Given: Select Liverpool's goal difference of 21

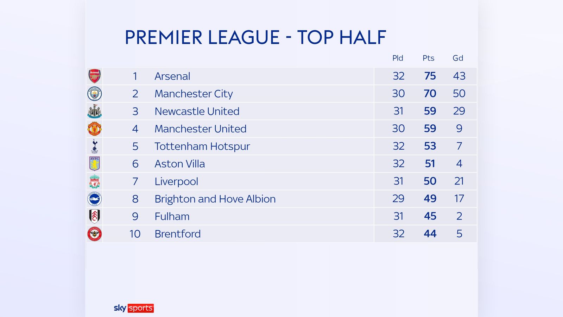Looking at the screenshot, I should (459, 181).
